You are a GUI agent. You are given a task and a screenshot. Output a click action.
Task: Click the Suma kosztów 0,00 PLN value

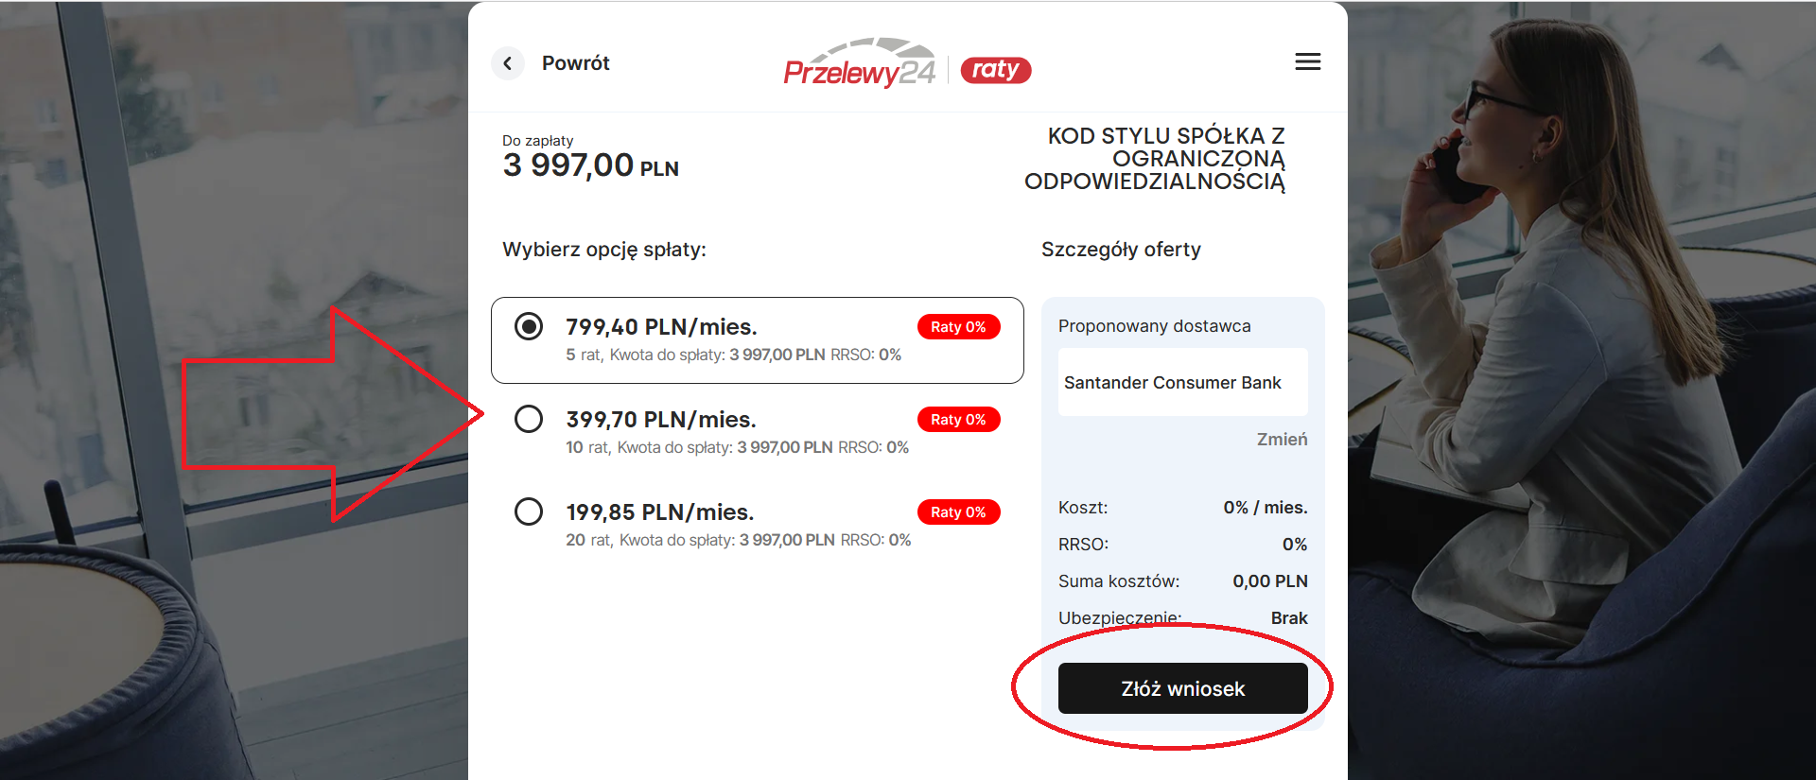click(1269, 581)
